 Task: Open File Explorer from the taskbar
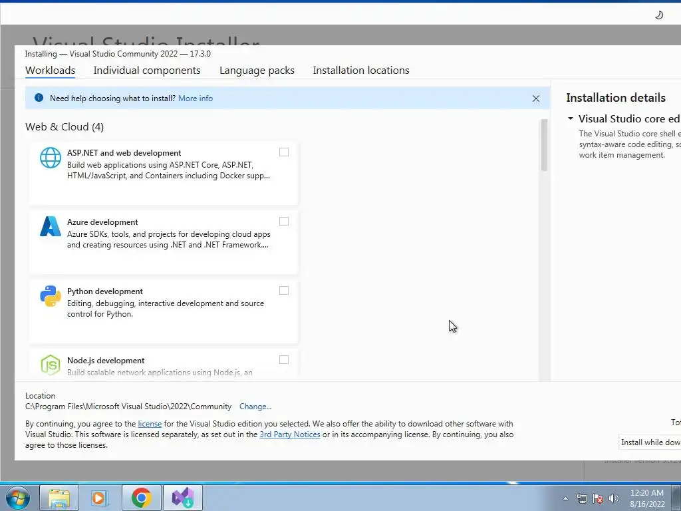click(59, 498)
